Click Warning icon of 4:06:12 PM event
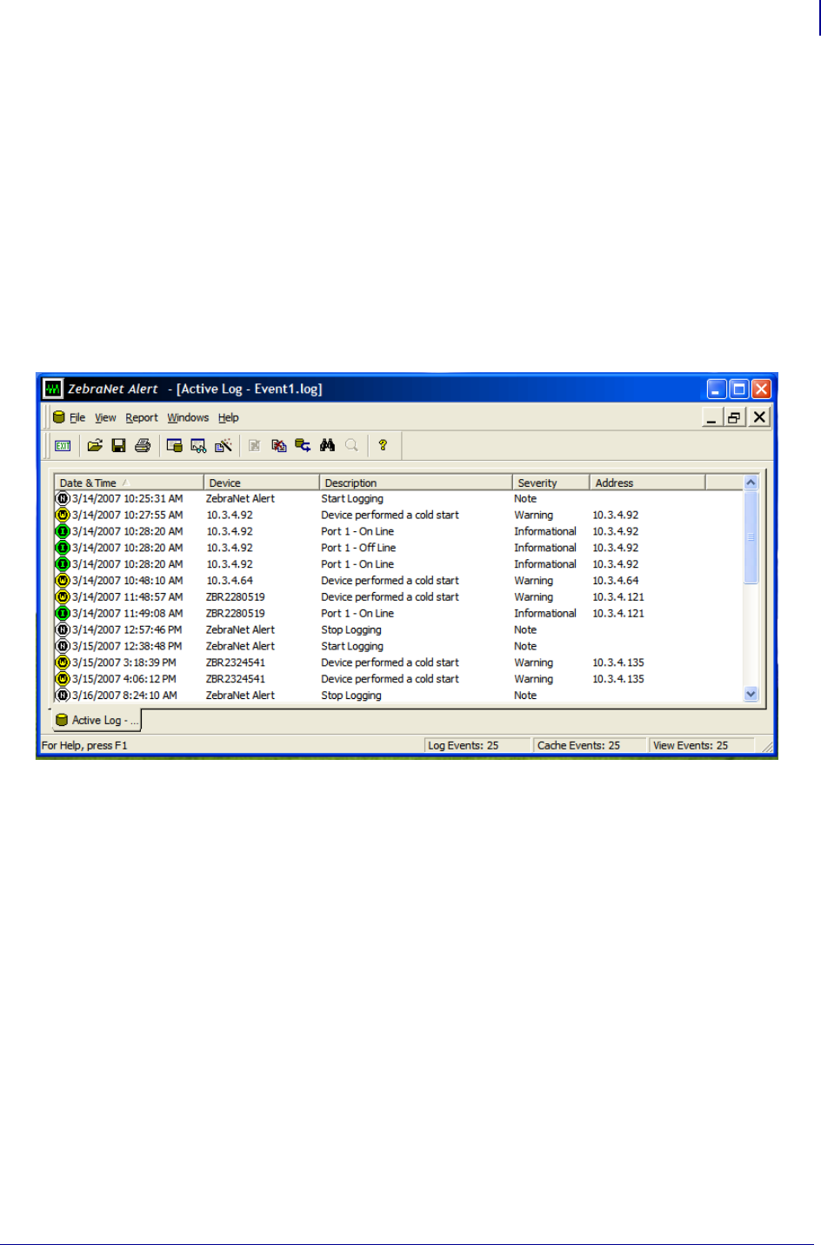Image resolution: width=821 pixels, height=1245 pixels. 63,679
